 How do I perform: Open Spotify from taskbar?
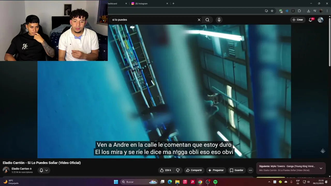point(215,182)
